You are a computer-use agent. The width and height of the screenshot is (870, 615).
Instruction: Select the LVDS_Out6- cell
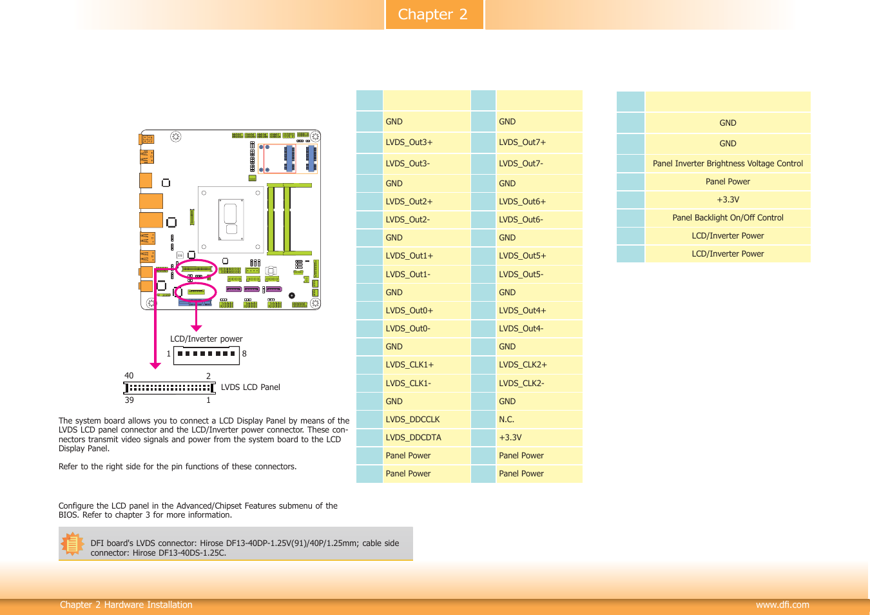[x=539, y=220]
